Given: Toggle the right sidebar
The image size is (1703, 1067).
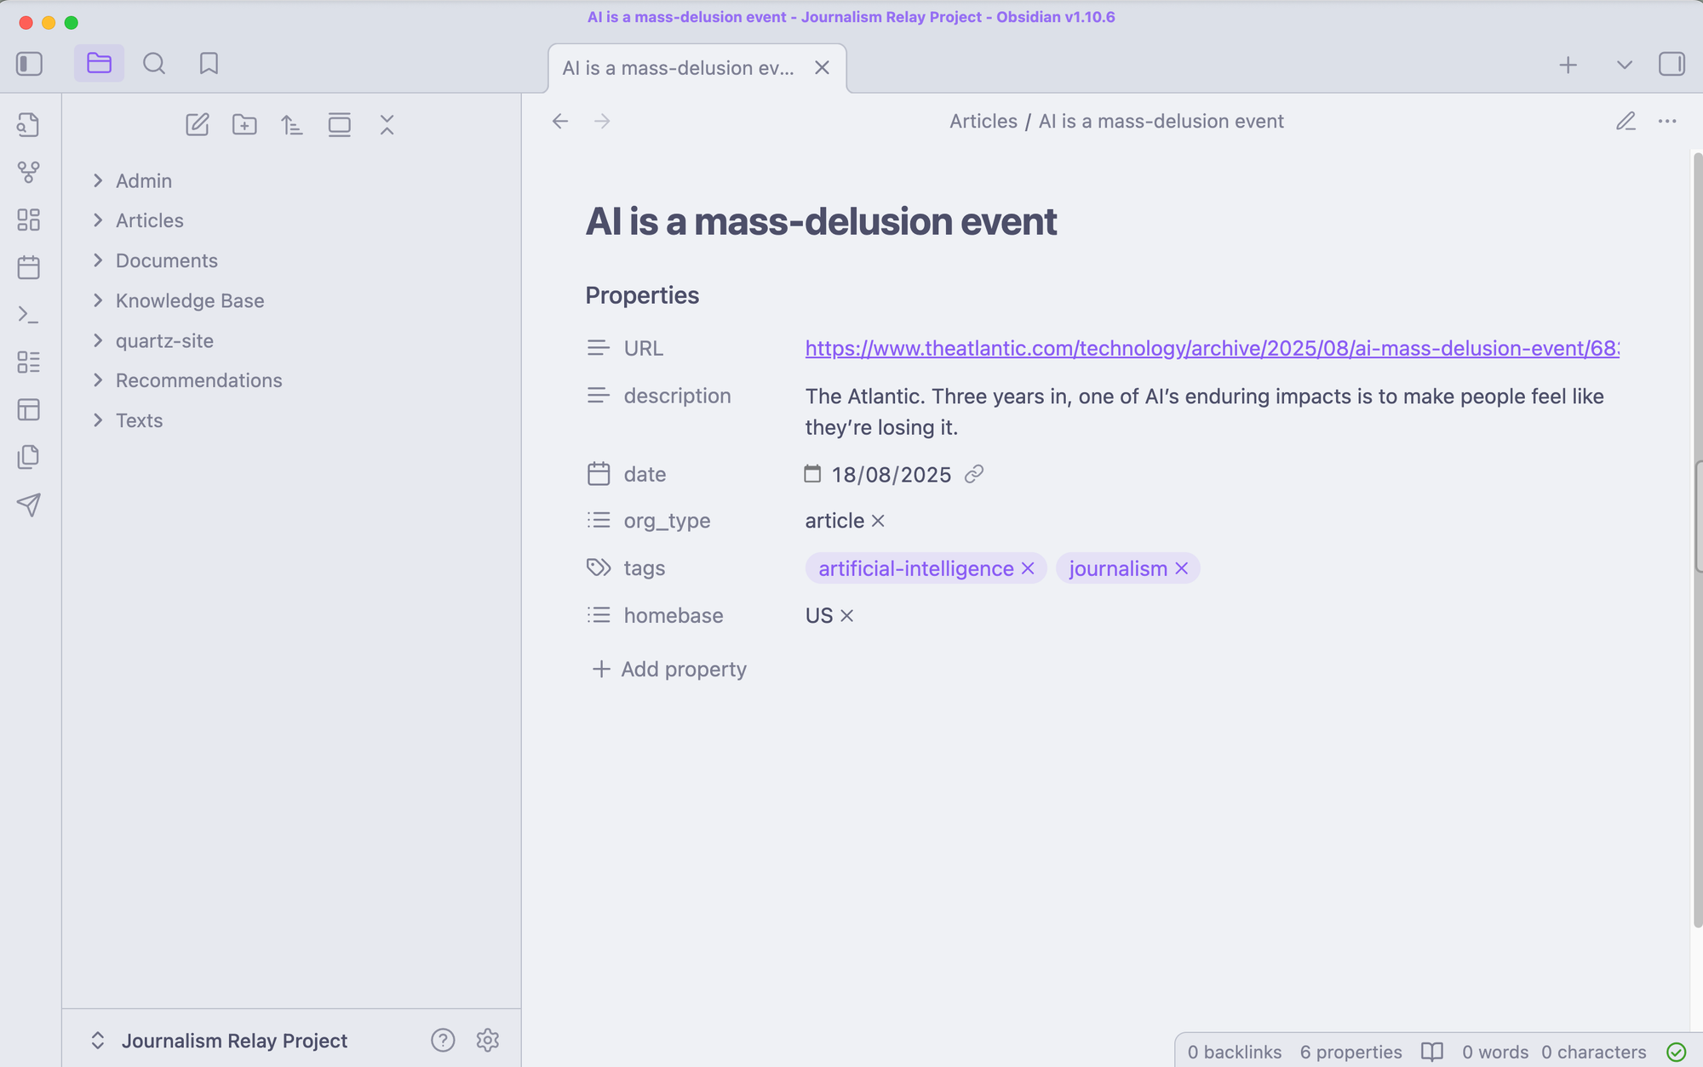Looking at the screenshot, I should (1671, 65).
